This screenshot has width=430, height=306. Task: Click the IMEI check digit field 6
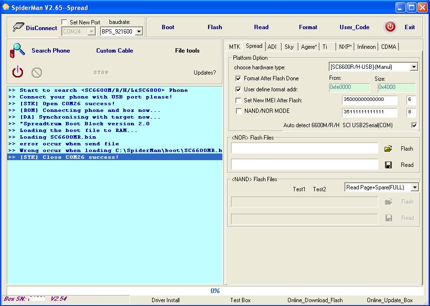coord(411,100)
